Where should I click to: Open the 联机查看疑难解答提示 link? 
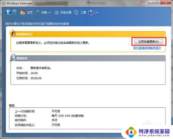147,48
